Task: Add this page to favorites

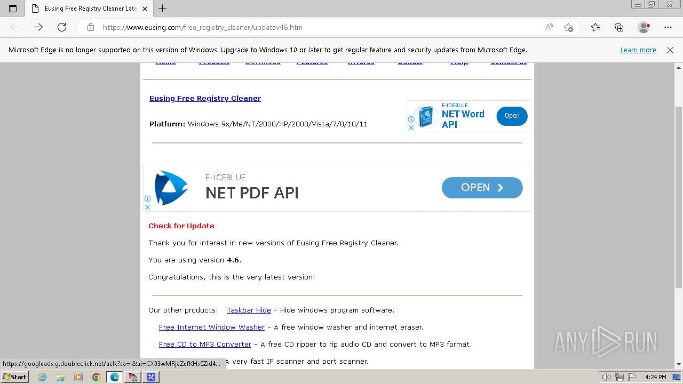Action: point(568,27)
